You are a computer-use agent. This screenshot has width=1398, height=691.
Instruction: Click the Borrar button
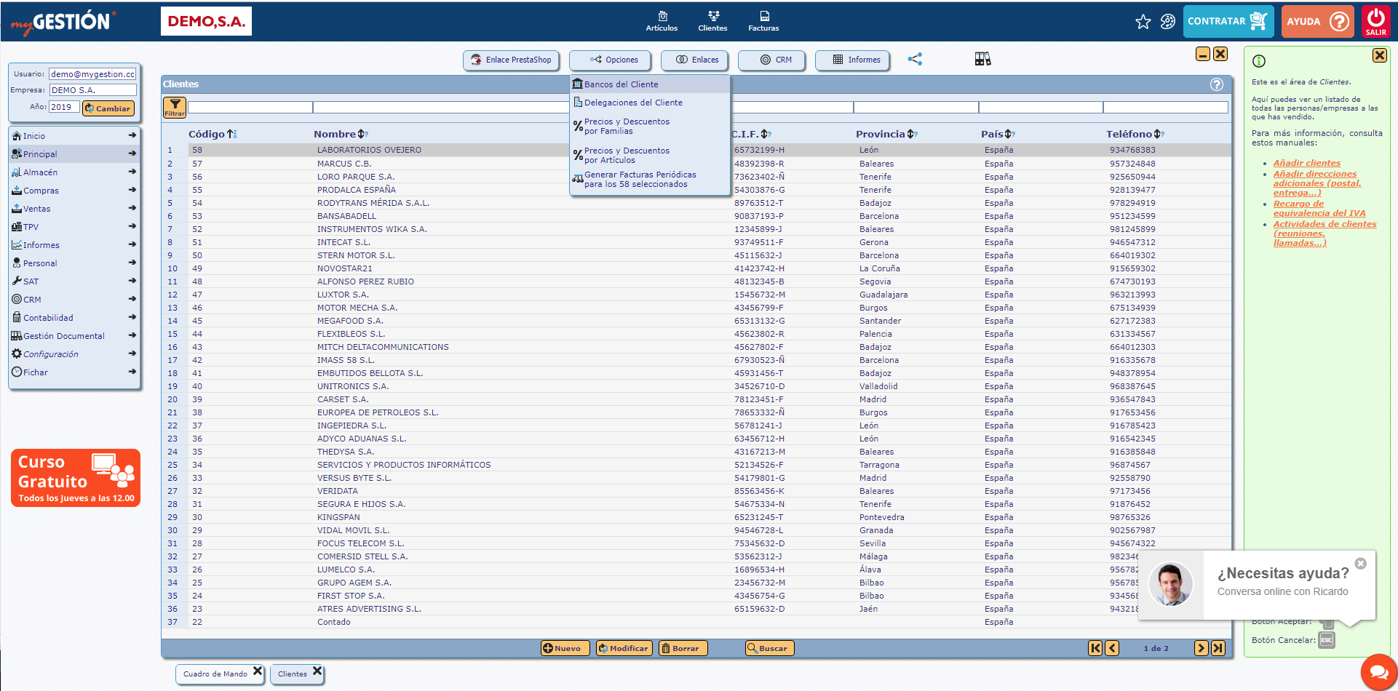click(x=683, y=648)
